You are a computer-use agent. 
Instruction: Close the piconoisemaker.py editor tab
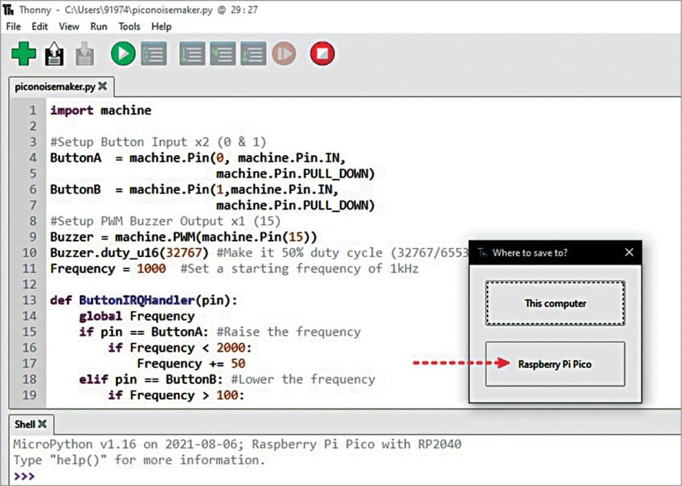[103, 87]
